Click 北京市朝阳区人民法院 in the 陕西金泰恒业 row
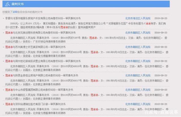Screen dimensions: 181x117 [x=138, y=76]
